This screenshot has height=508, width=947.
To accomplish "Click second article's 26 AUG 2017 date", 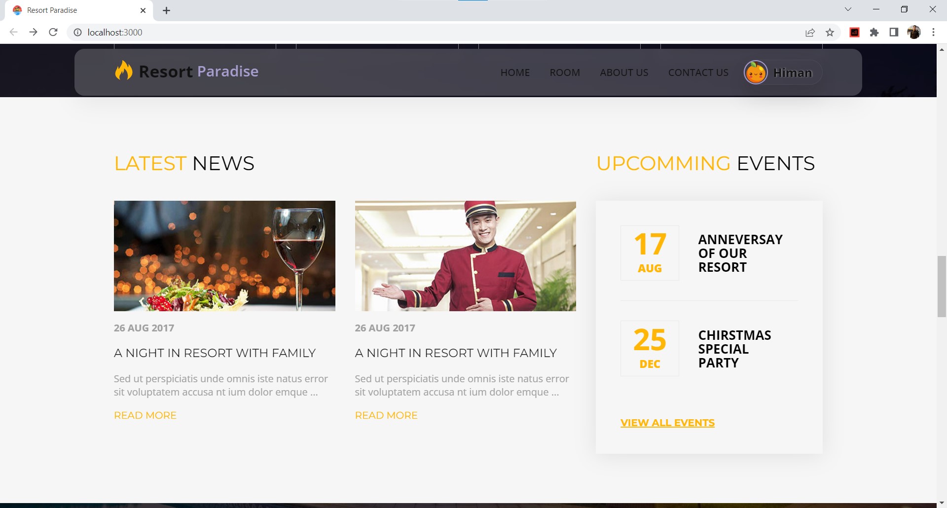I will [385, 328].
